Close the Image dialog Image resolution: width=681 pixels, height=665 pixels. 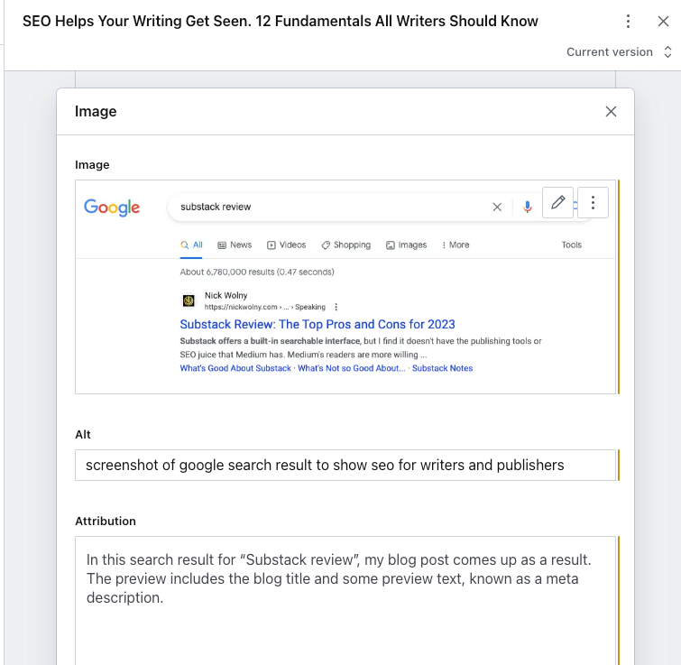click(611, 112)
